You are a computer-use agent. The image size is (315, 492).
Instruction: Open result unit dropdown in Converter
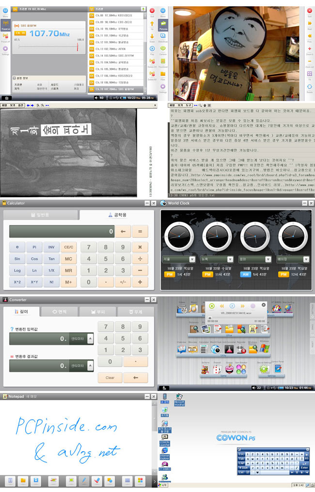tap(90, 366)
